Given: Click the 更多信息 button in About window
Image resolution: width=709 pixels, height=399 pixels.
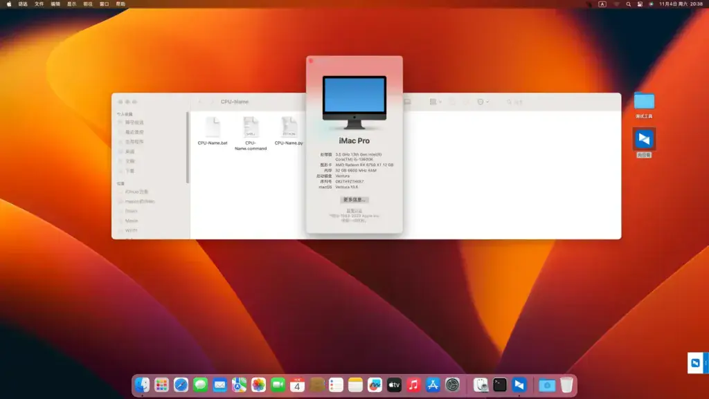Looking at the screenshot, I should click(x=354, y=199).
